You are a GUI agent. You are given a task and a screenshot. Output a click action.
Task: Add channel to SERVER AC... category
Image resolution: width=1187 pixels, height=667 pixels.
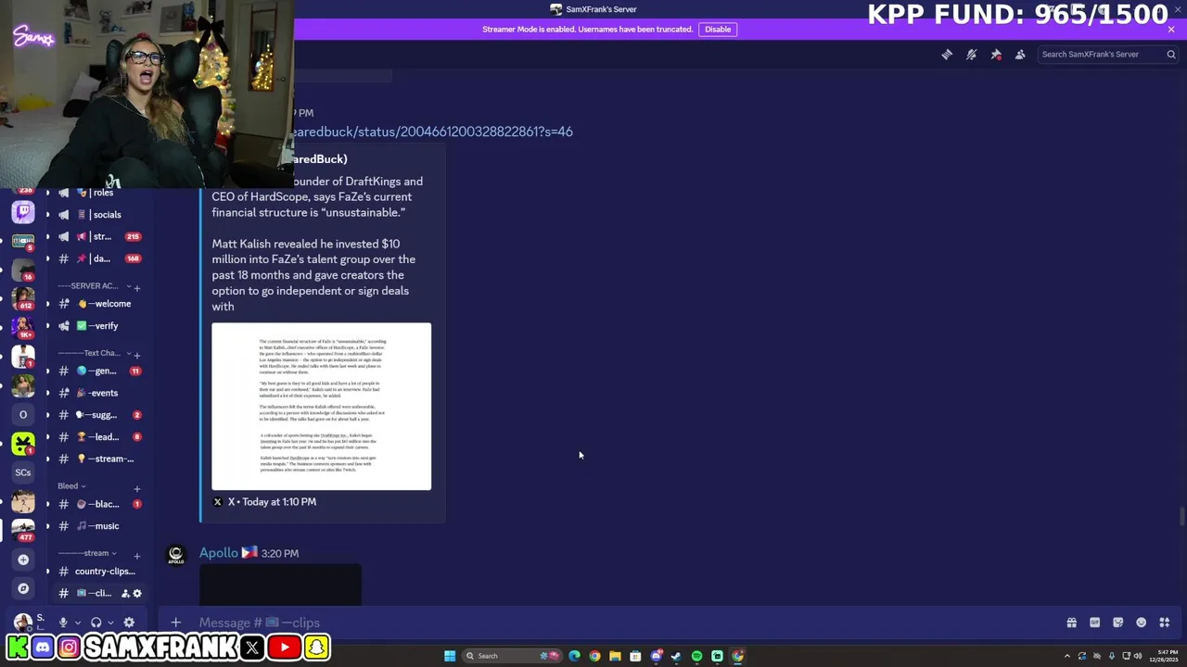click(x=137, y=287)
